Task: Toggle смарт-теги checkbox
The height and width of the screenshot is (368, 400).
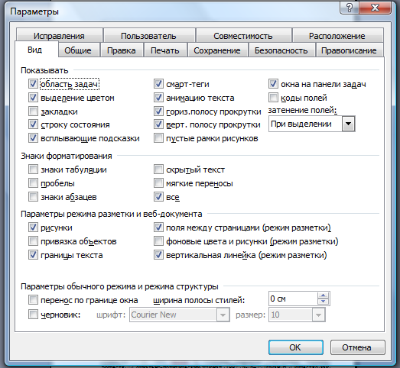Action: pyautogui.click(x=158, y=84)
